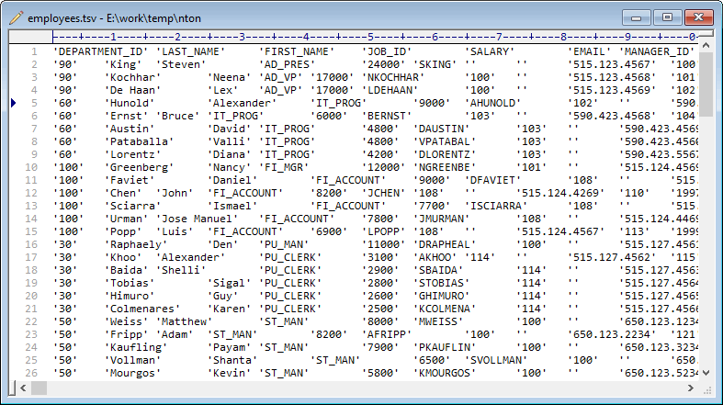Click line number 12 in the margin
Viewport: 723px width, 405px height.
30,194
